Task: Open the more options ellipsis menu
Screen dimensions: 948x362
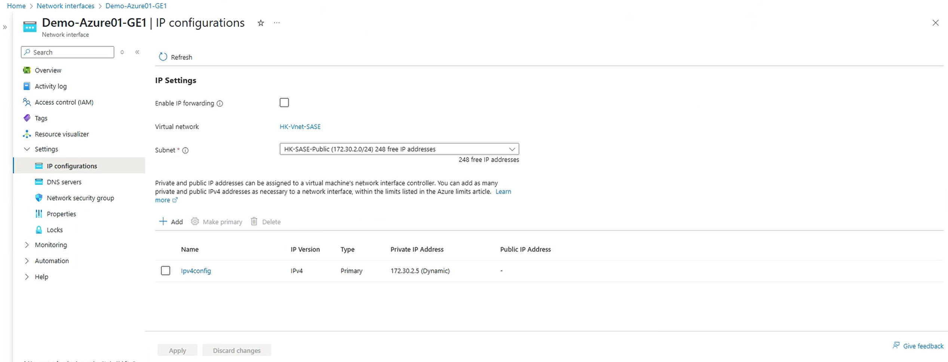Action: point(276,23)
